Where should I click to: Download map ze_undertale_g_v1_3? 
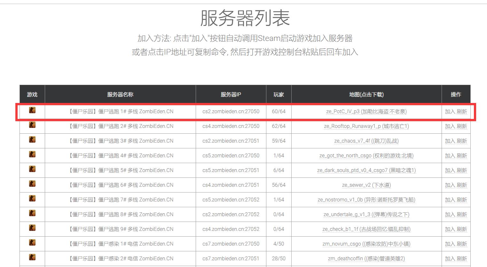[366, 215]
